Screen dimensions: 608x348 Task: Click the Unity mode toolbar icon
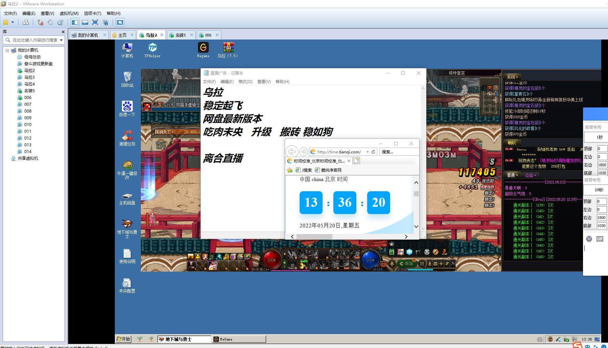point(105,22)
